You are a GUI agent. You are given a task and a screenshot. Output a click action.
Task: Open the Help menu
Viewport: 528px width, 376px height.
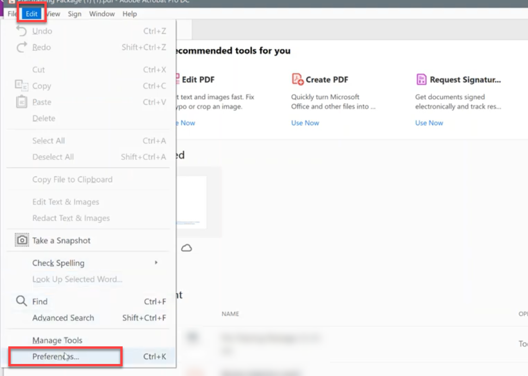coord(130,14)
